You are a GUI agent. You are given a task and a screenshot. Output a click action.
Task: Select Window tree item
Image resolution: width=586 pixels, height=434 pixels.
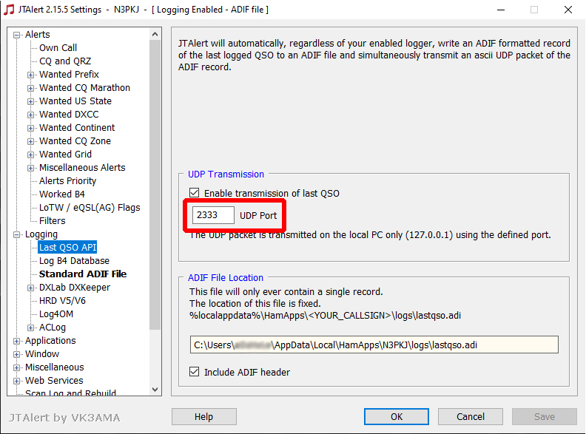(42, 353)
